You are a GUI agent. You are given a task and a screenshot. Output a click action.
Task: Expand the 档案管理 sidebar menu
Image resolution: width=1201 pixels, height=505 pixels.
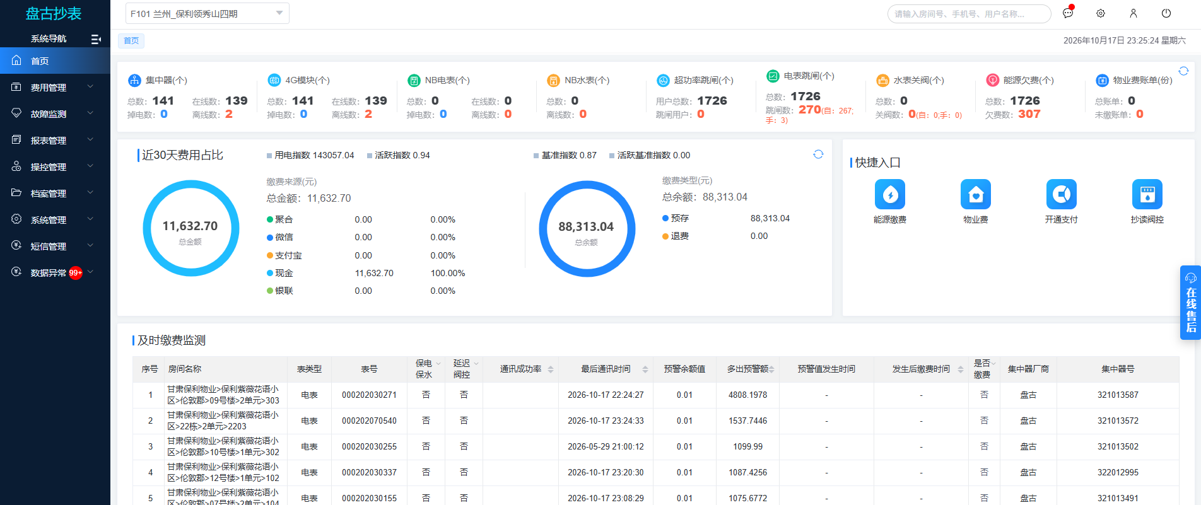[55, 193]
